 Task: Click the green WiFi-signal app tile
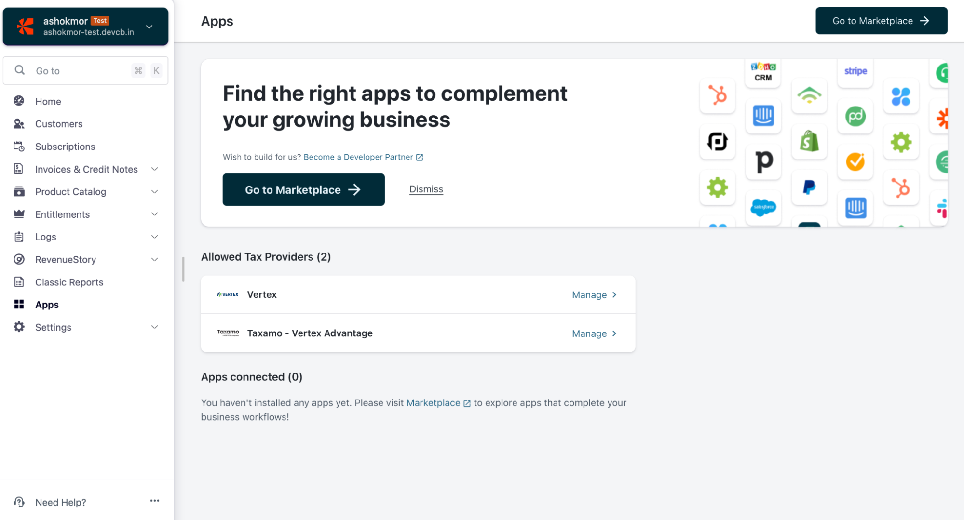click(x=809, y=96)
